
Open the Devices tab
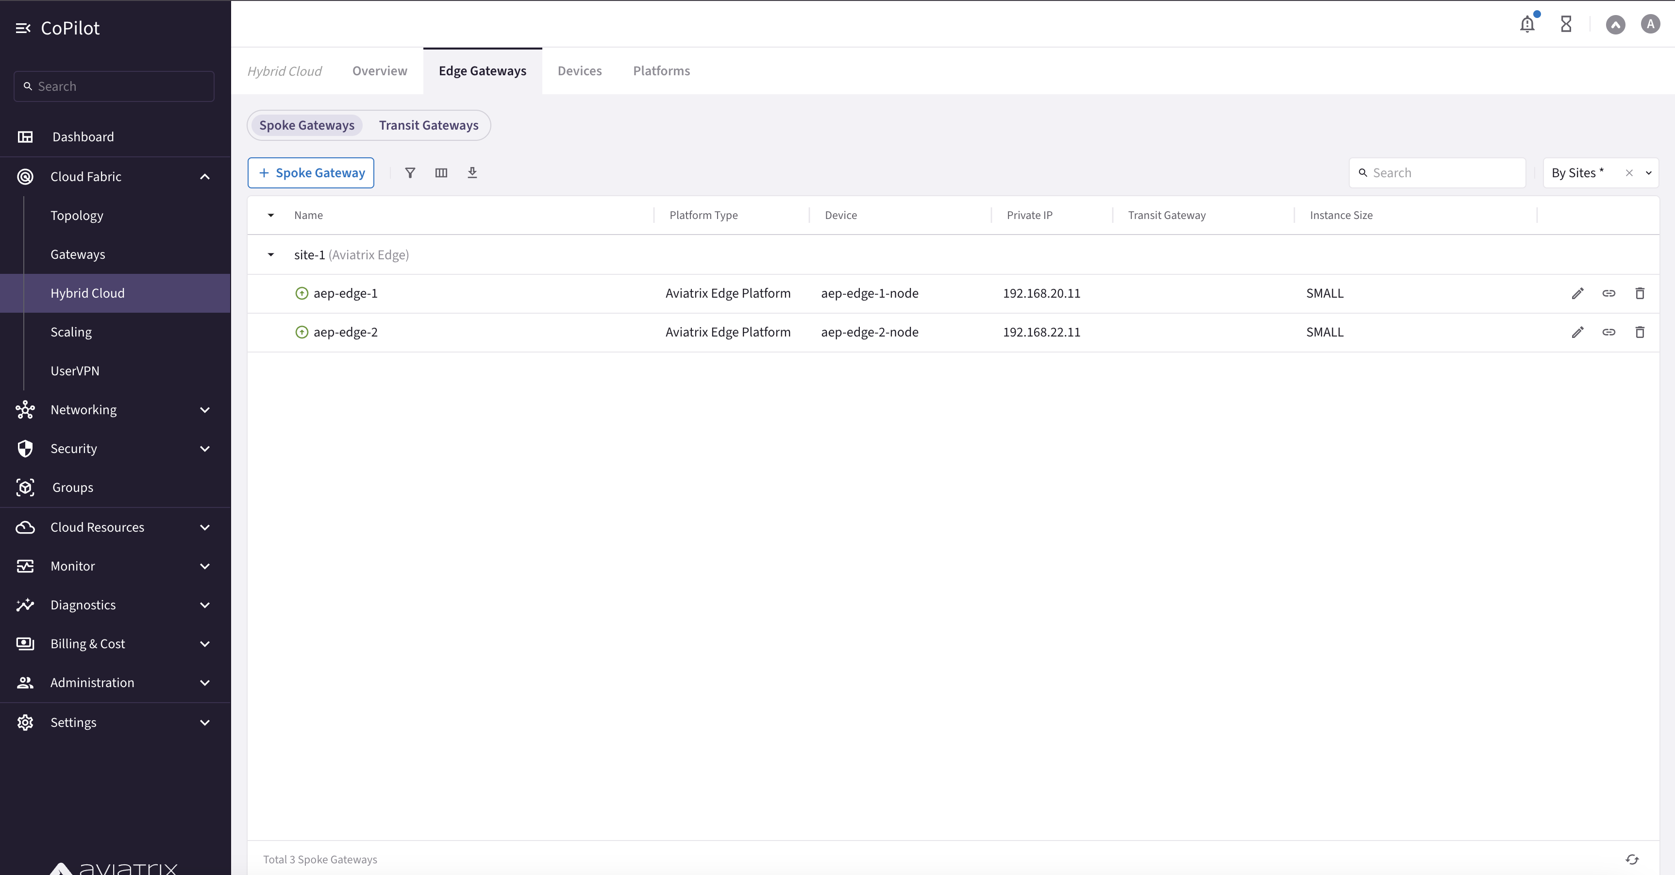(x=579, y=71)
